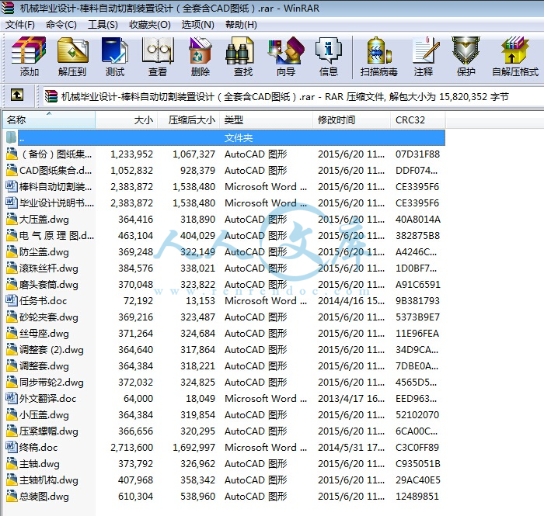Image resolution: width=544 pixels, height=516 pixels.
Task: Open the 文件(F) menu
Action: pos(20,25)
